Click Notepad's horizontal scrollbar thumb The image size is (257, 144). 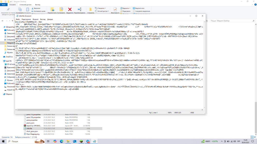tap(33, 110)
